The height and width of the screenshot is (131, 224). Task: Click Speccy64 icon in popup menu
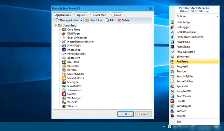(172, 86)
